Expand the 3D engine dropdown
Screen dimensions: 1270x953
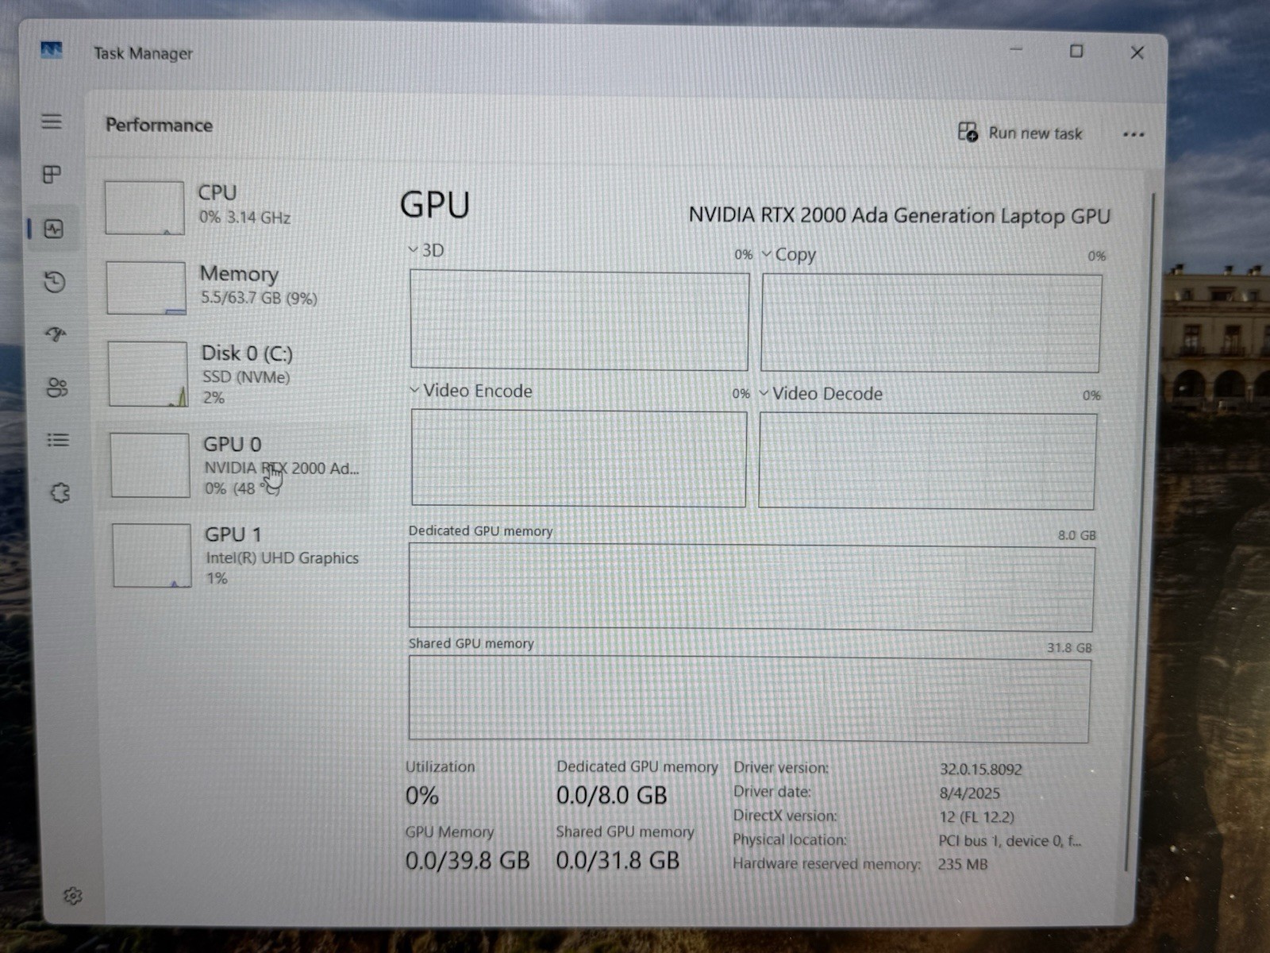(x=414, y=249)
